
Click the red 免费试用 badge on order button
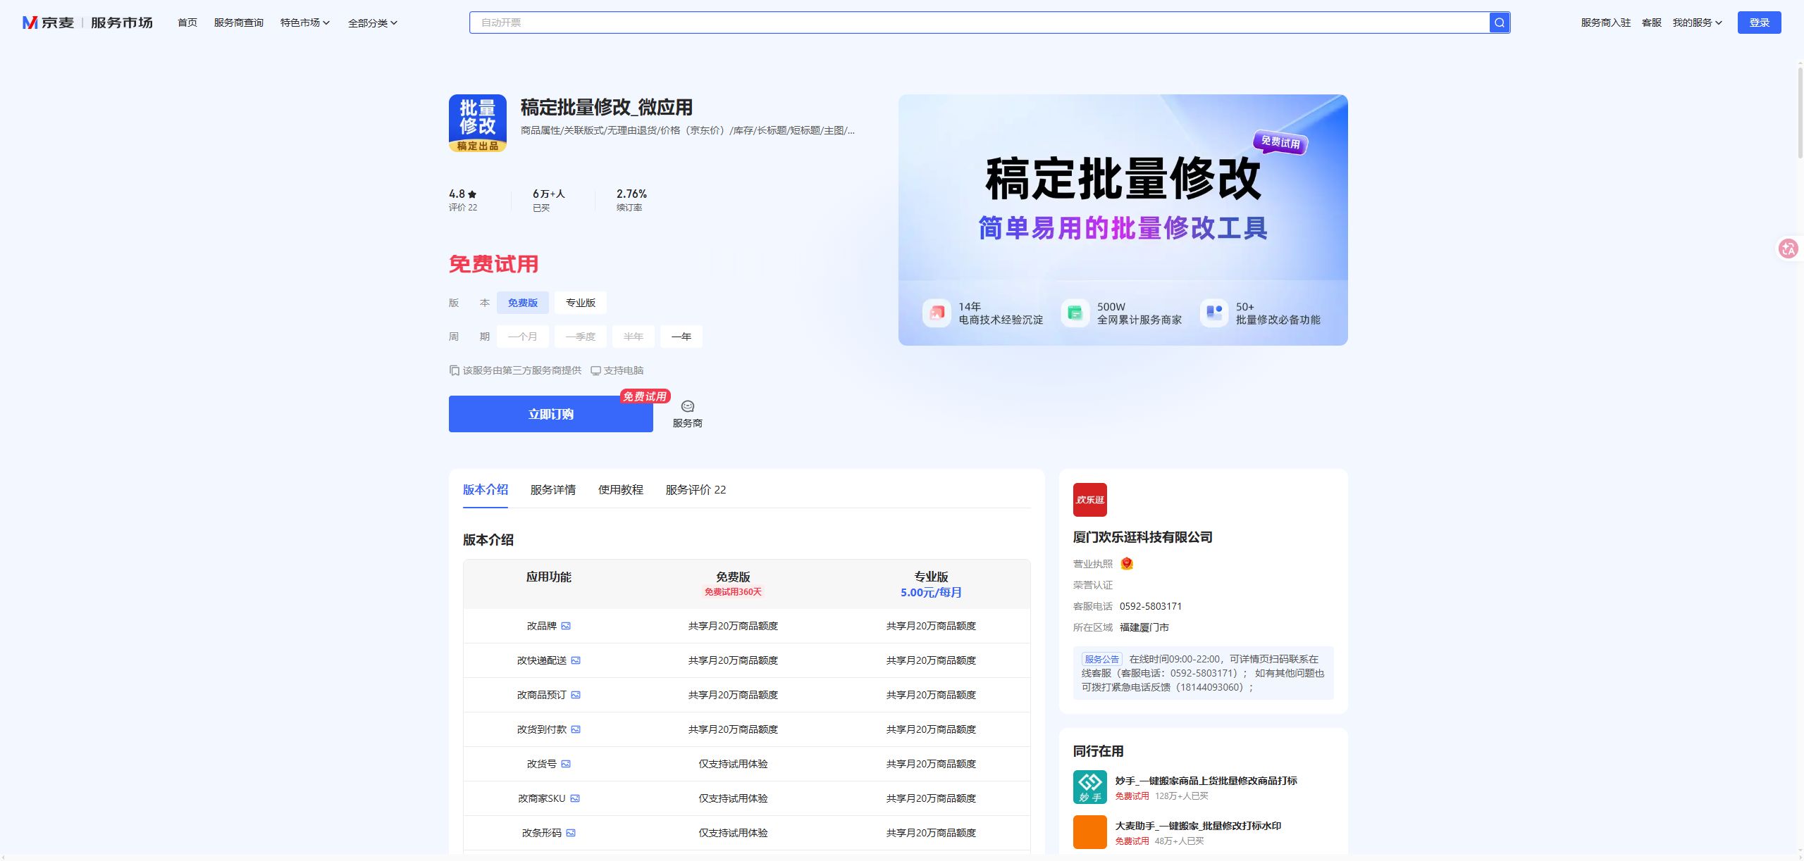tap(645, 396)
